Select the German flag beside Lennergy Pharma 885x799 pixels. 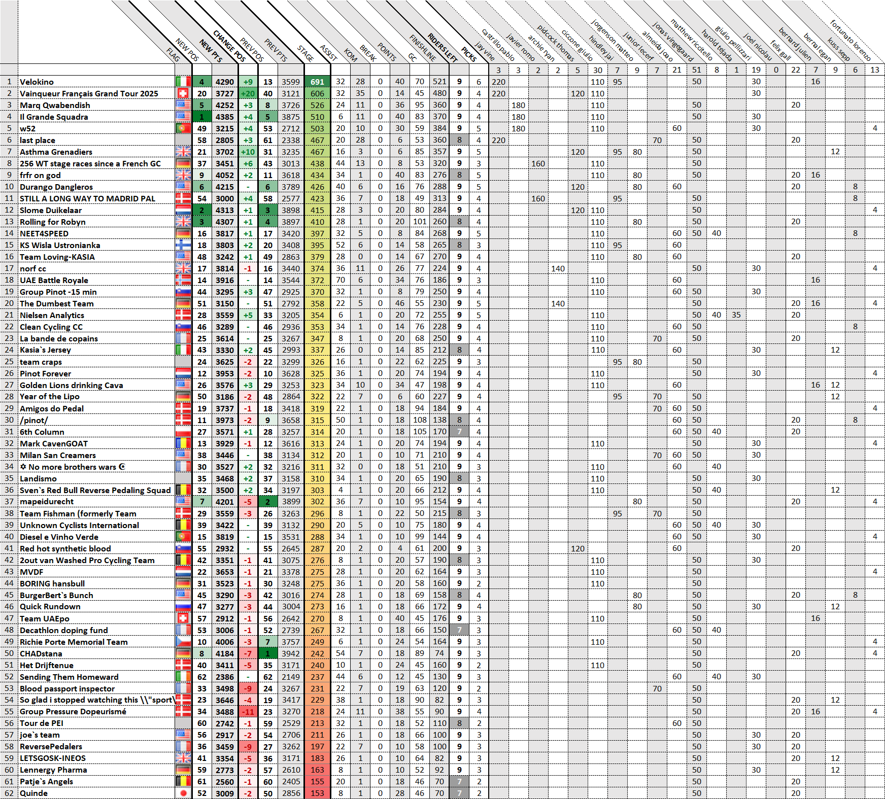pyautogui.click(x=183, y=770)
